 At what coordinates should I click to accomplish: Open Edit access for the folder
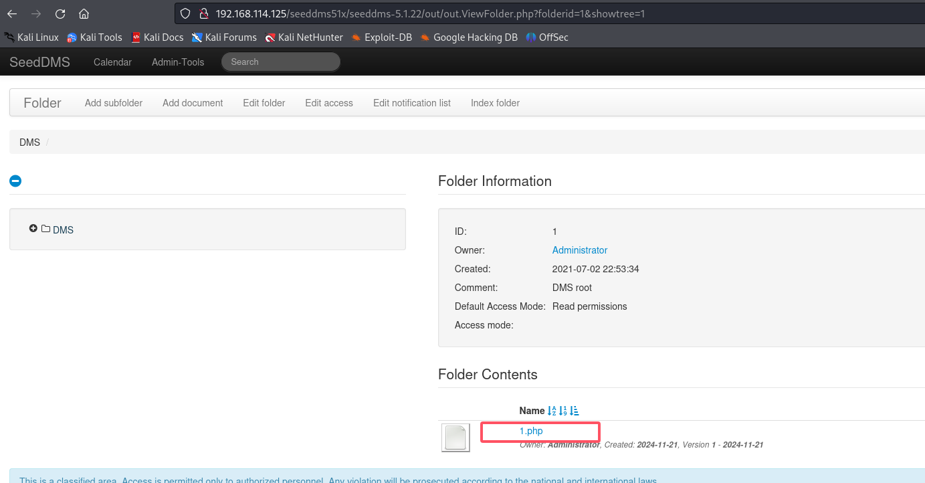(x=328, y=103)
